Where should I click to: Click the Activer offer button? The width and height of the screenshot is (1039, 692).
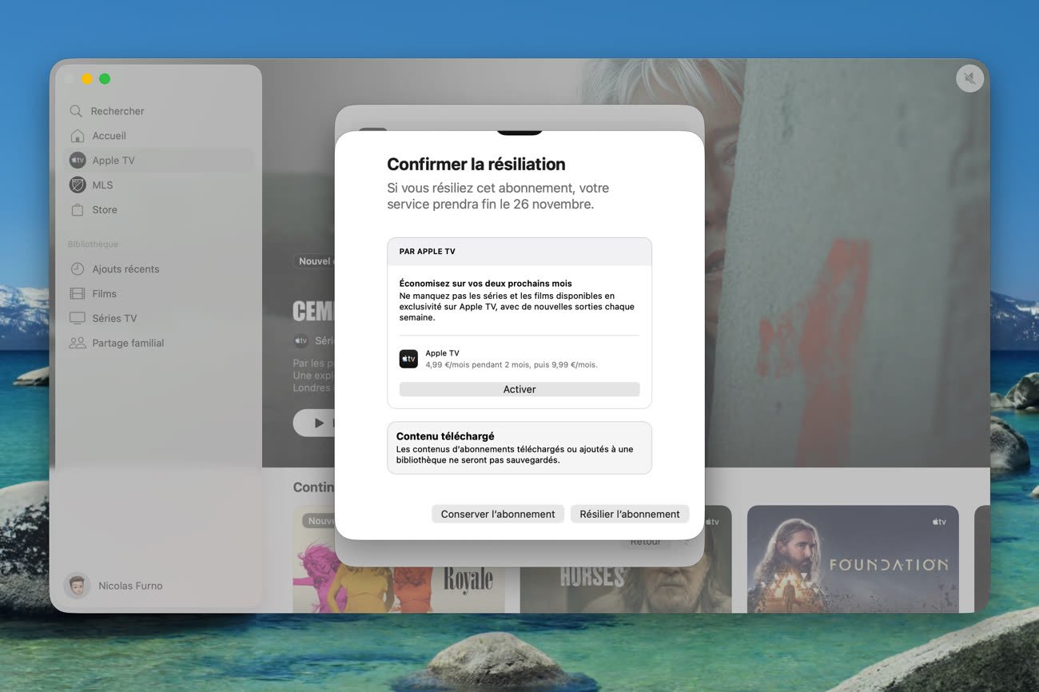(519, 389)
